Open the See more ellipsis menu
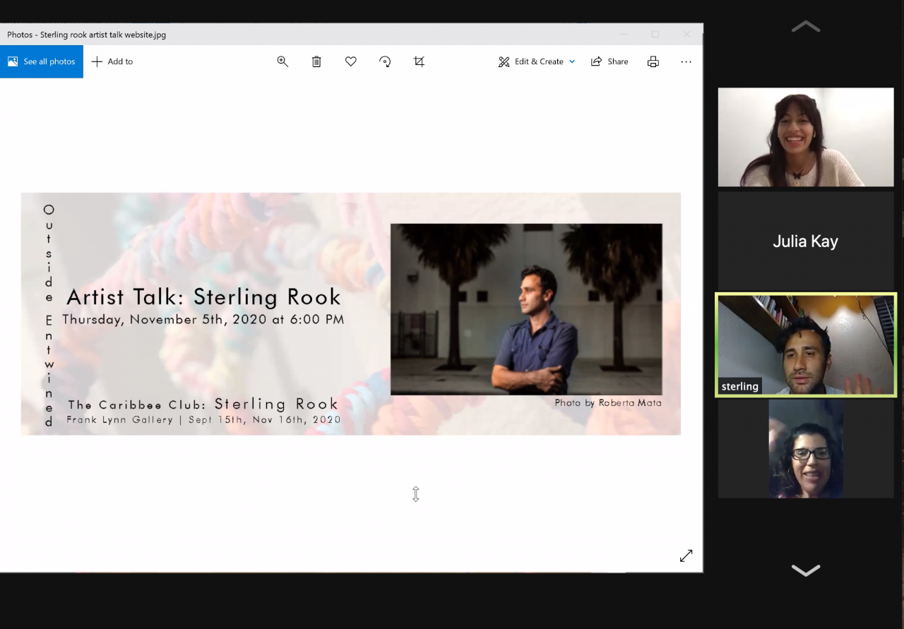904x629 pixels. pos(686,61)
